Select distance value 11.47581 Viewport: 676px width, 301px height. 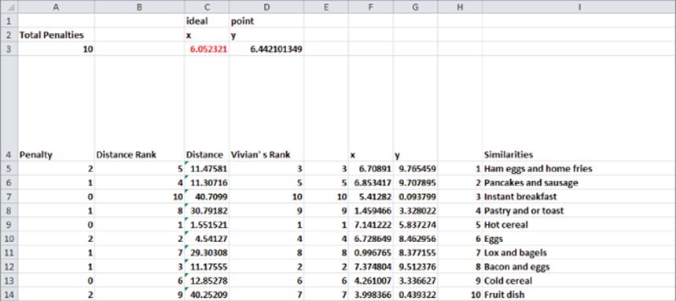click(x=207, y=169)
